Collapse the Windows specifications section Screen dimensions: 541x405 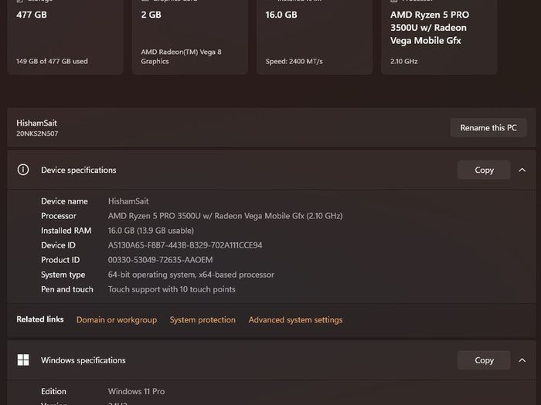522,360
